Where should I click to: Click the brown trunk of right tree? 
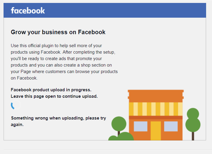(193, 136)
